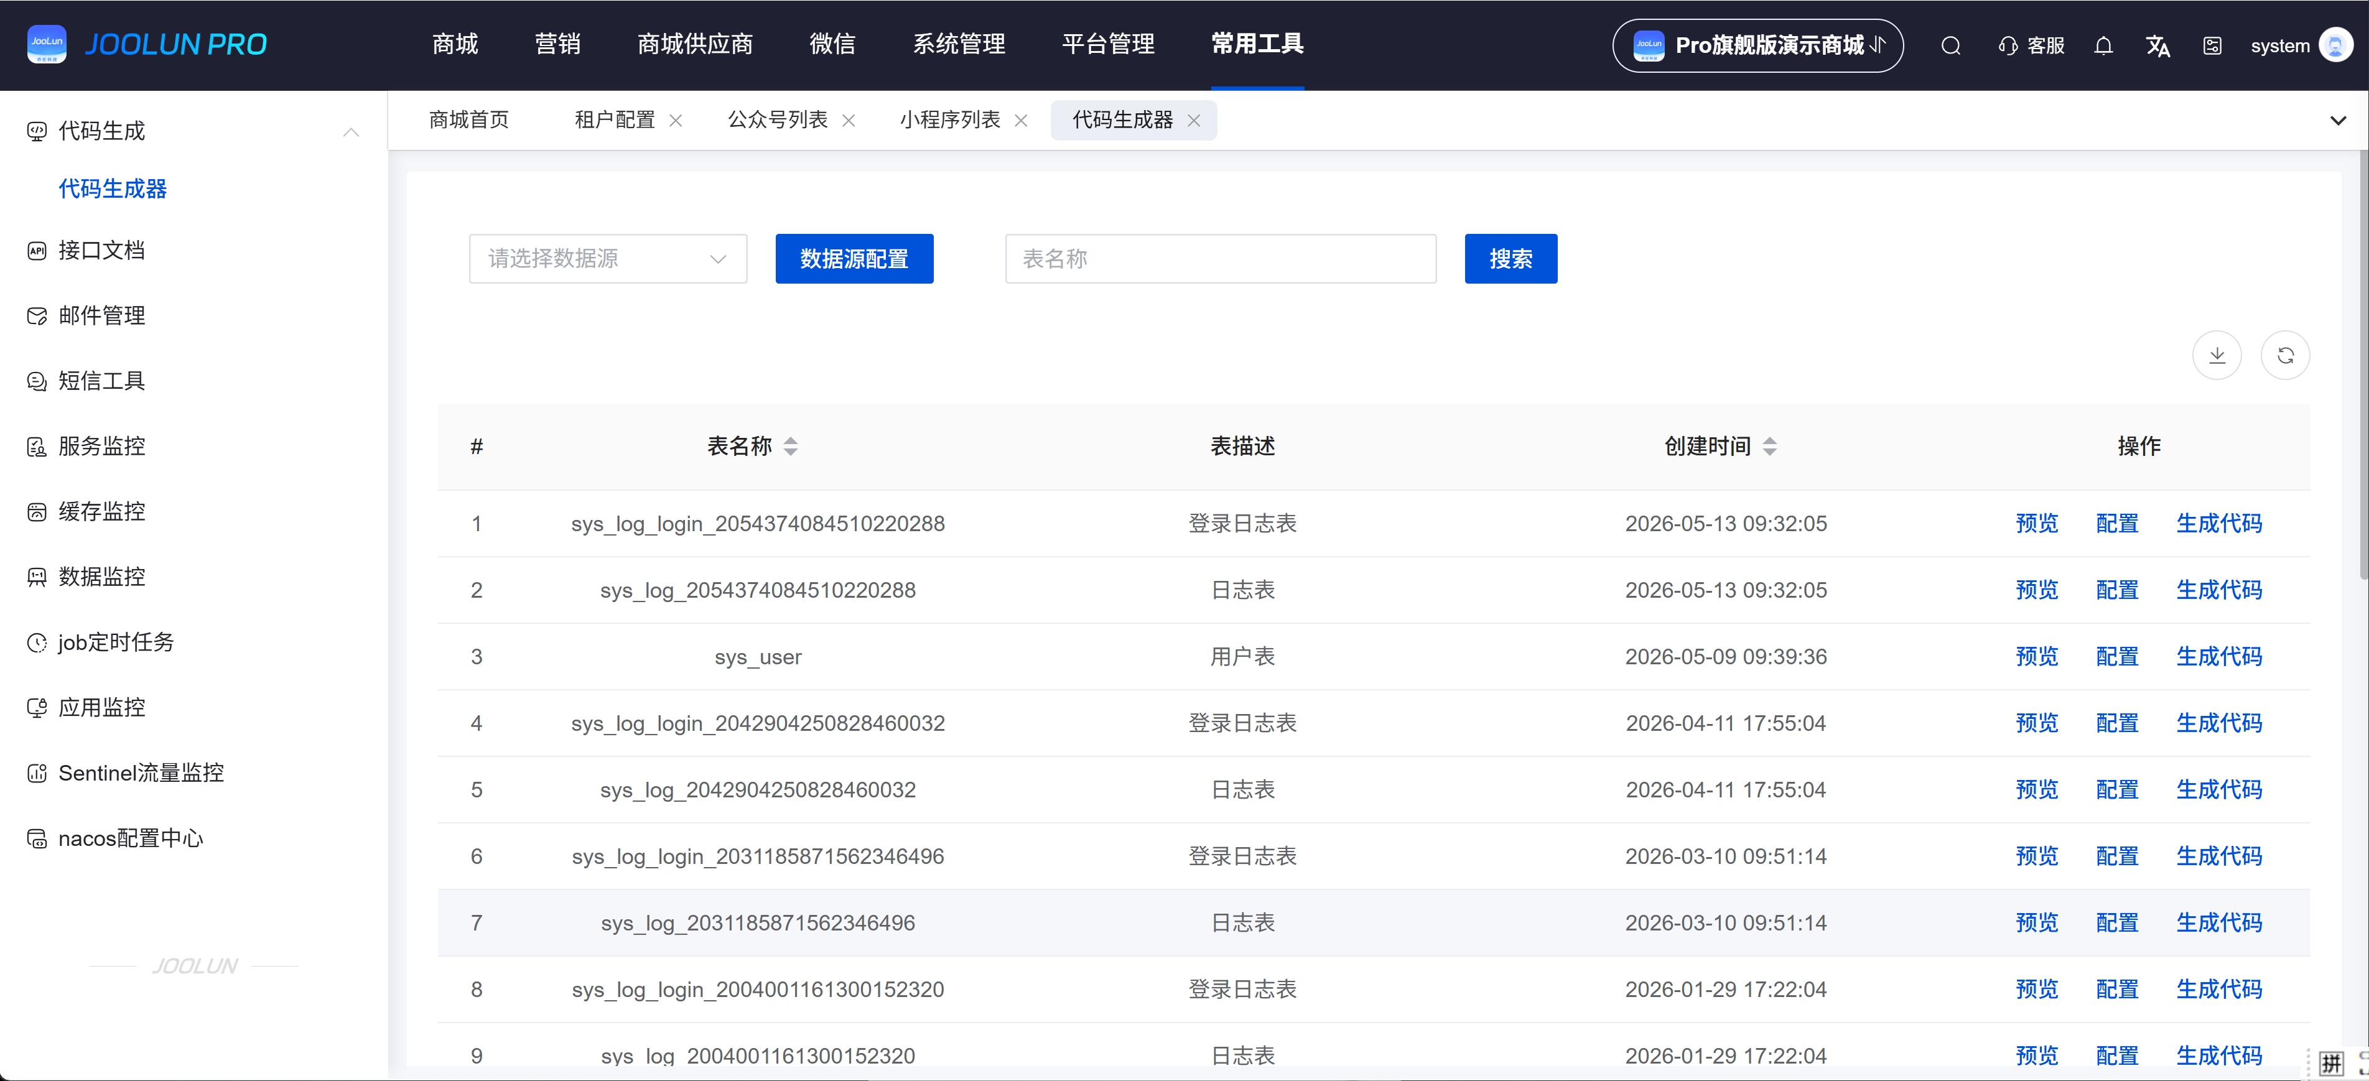The height and width of the screenshot is (1081, 2369).
Task: Open the global search magnifier icon
Action: [1950, 46]
